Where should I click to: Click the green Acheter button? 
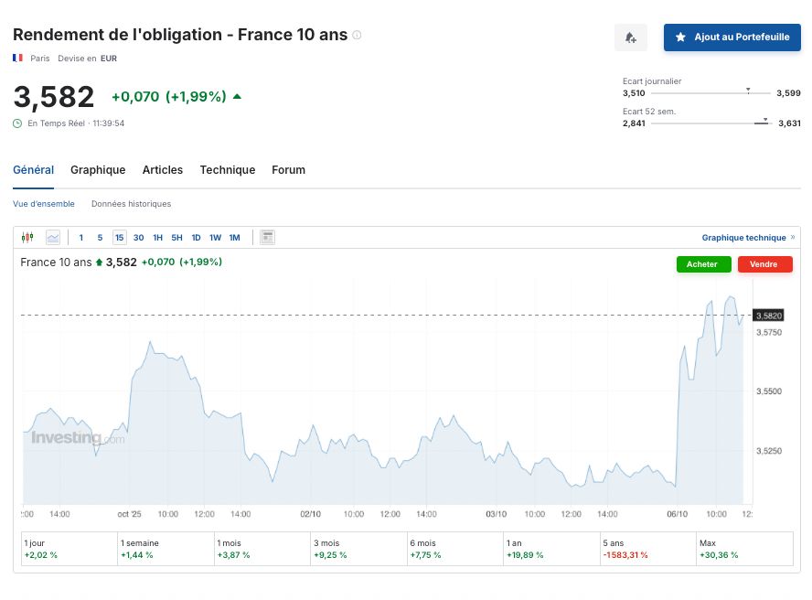pyautogui.click(x=703, y=264)
